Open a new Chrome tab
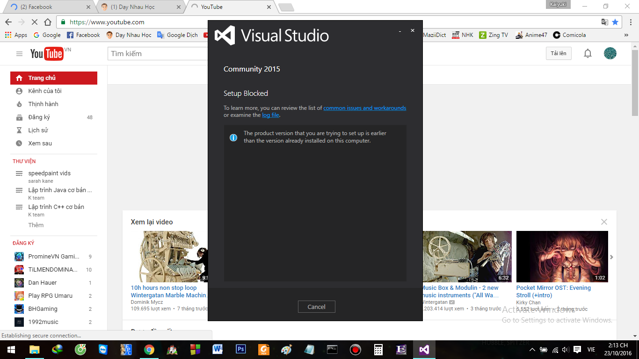This screenshot has width=639, height=359. [286, 7]
